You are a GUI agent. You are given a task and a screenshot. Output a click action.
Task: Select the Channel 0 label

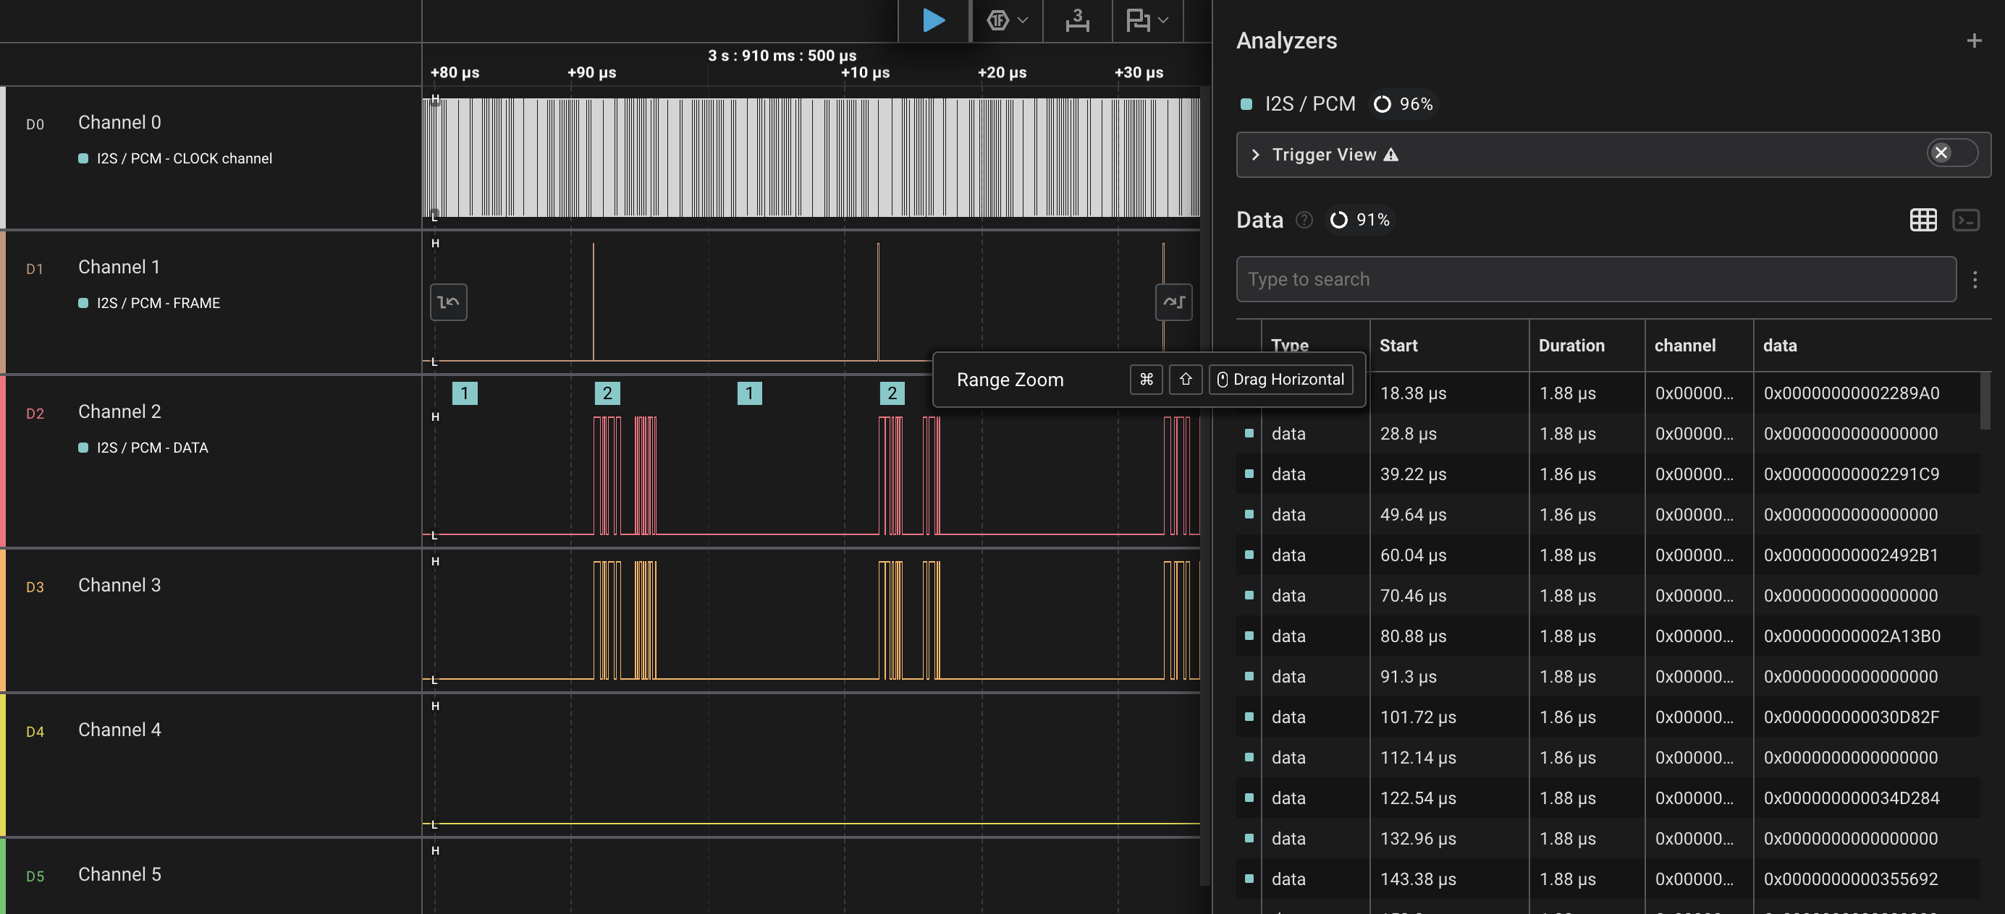click(x=119, y=122)
